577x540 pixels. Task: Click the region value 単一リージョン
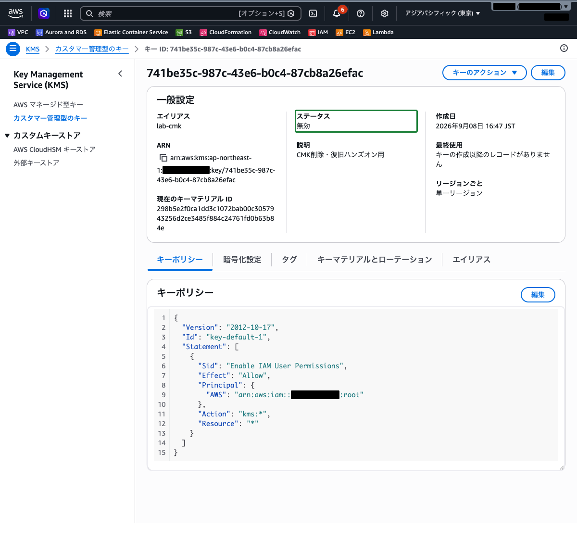click(x=459, y=193)
